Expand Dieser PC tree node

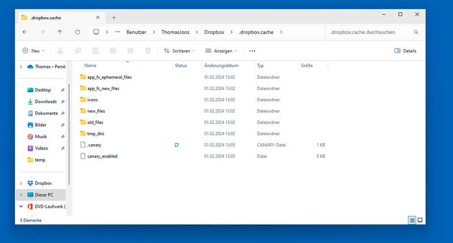click(22, 195)
